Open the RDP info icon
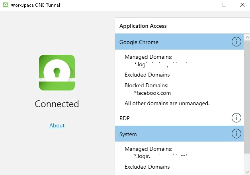The width and height of the screenshot is (250, 175). coord(236,118)
